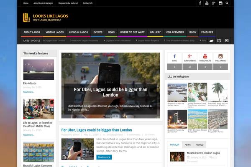251x167 pixels.
Task: Click the weather cloud icon in ticker bar
Action: tap(211, 41)
